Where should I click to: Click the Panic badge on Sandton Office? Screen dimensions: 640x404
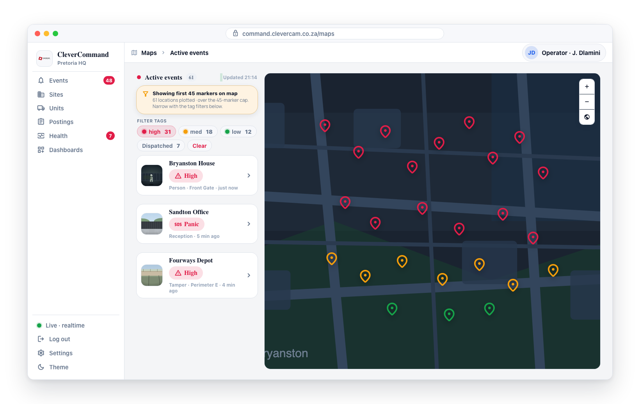(187, 224)
